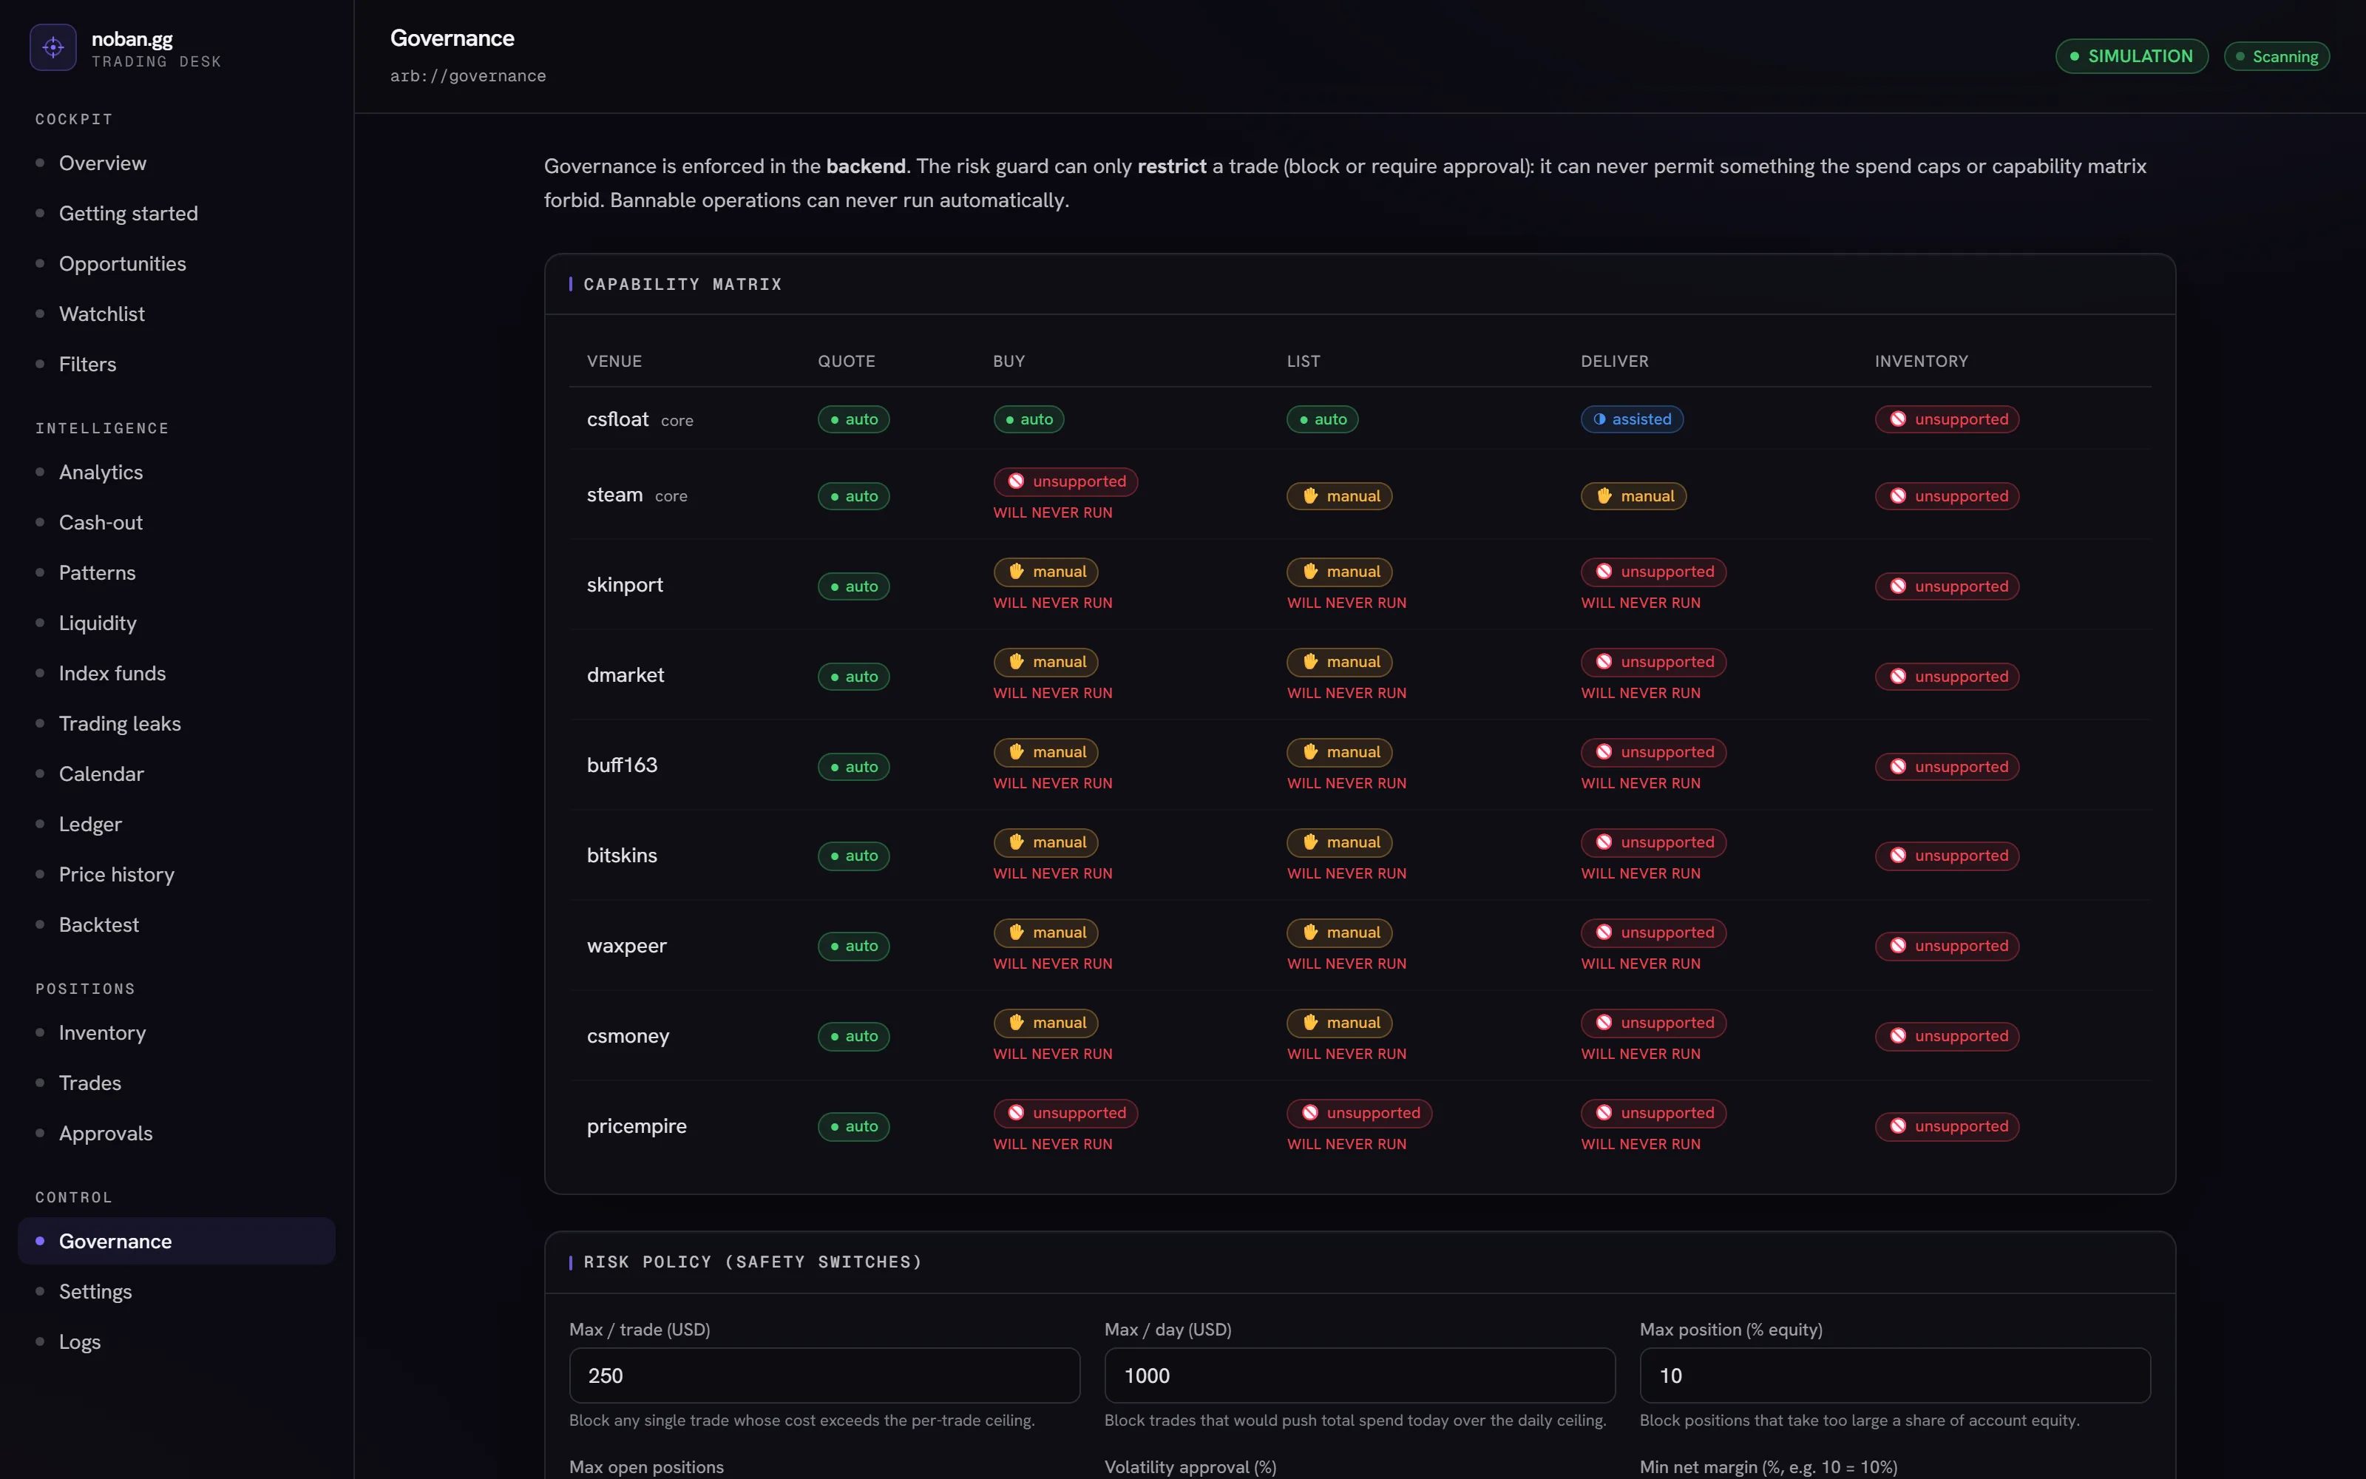Click the Max / day (USD) field
This screenshot has width=2366, height=1479.
(1359, 1375)
